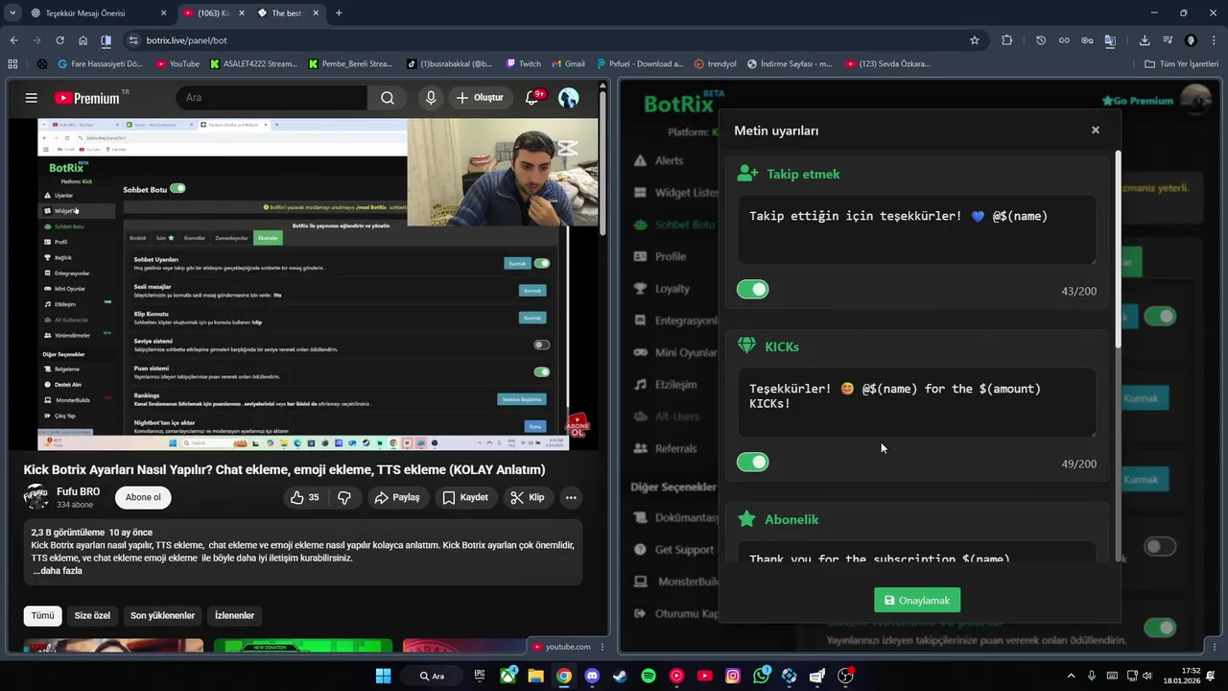Open the Gmail bookmark
Image resolution: width=1228 pixels, height=691 pixels.
point(568,64)
